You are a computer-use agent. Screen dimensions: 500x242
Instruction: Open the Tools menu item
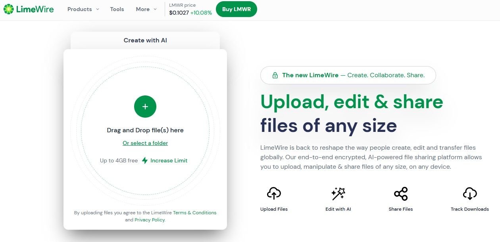click(x=117, y=9)
